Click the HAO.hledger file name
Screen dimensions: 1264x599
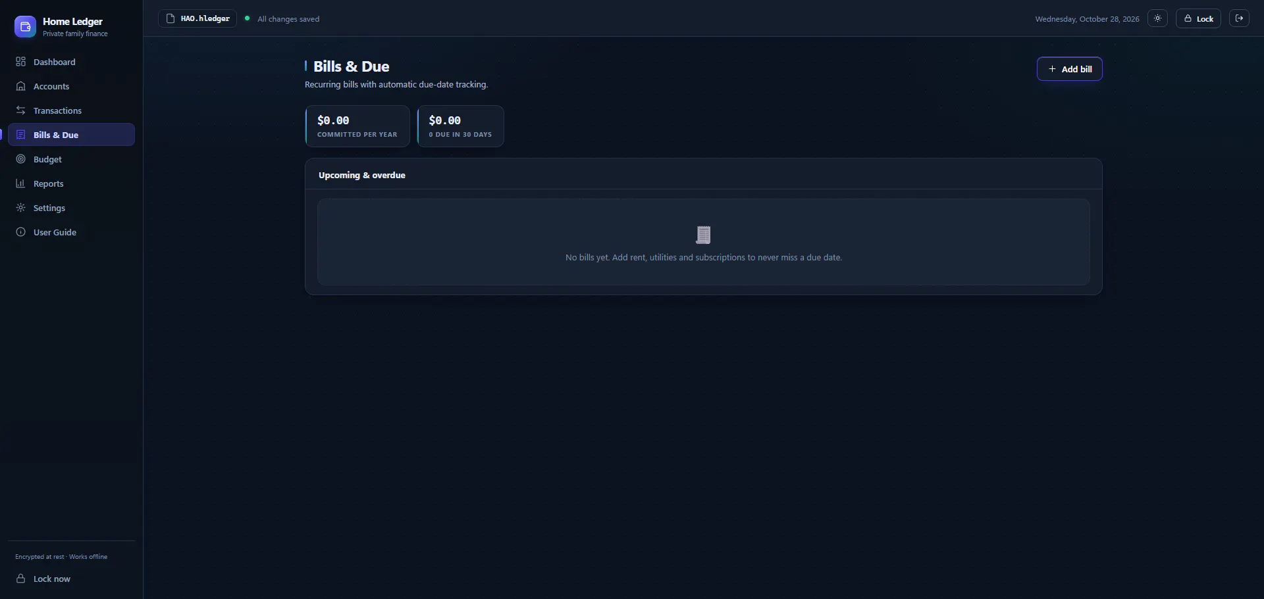click(205, 18)
